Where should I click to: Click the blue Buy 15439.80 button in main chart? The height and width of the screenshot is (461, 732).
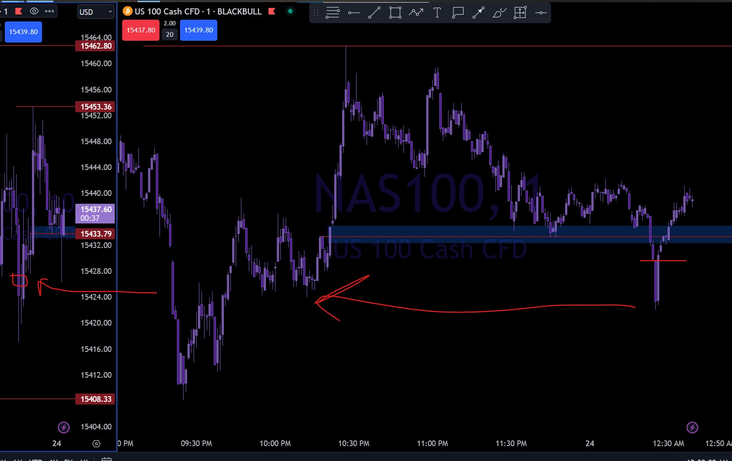(x=198, y=30)
